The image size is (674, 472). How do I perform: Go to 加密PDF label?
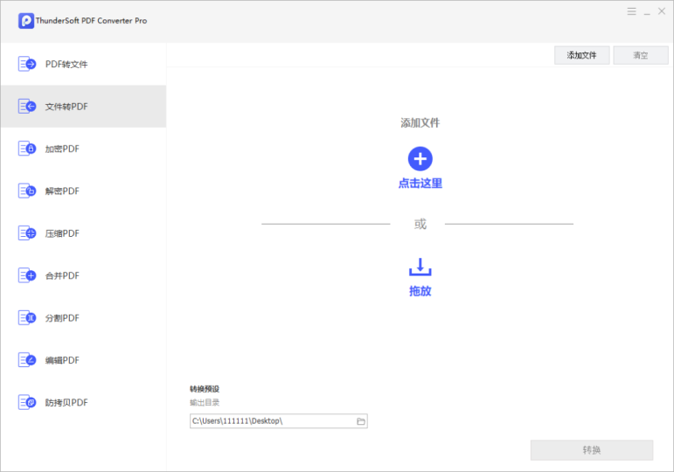point(62,149)
